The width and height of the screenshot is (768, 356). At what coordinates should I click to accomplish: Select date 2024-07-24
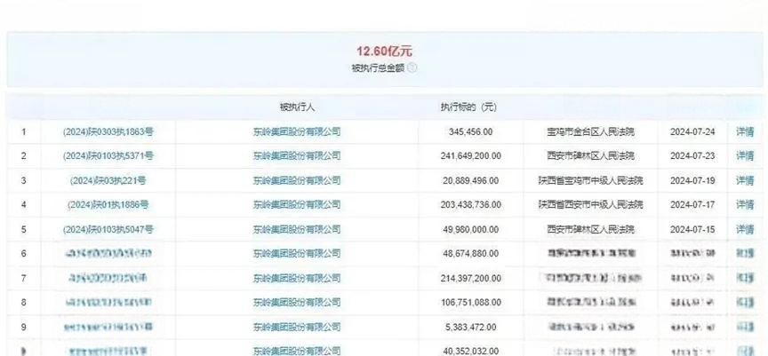pyautogui.click(x=692, y=131)
